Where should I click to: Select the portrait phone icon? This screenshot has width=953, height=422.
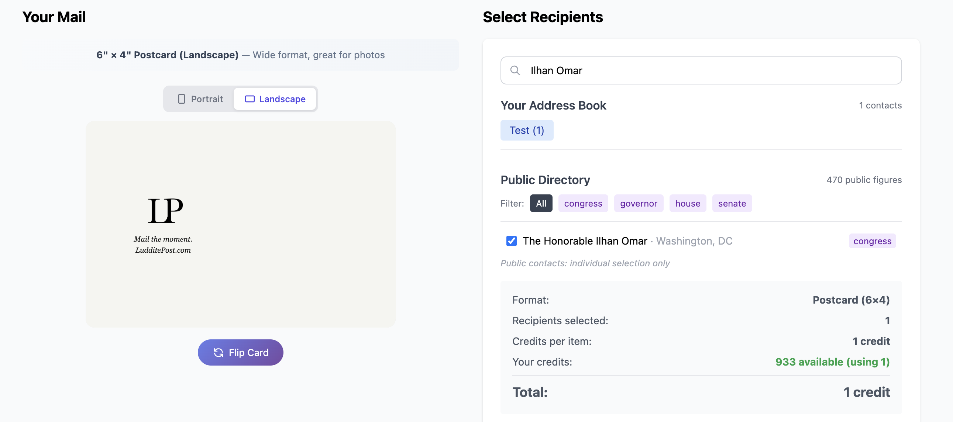(x=182, y=99)
